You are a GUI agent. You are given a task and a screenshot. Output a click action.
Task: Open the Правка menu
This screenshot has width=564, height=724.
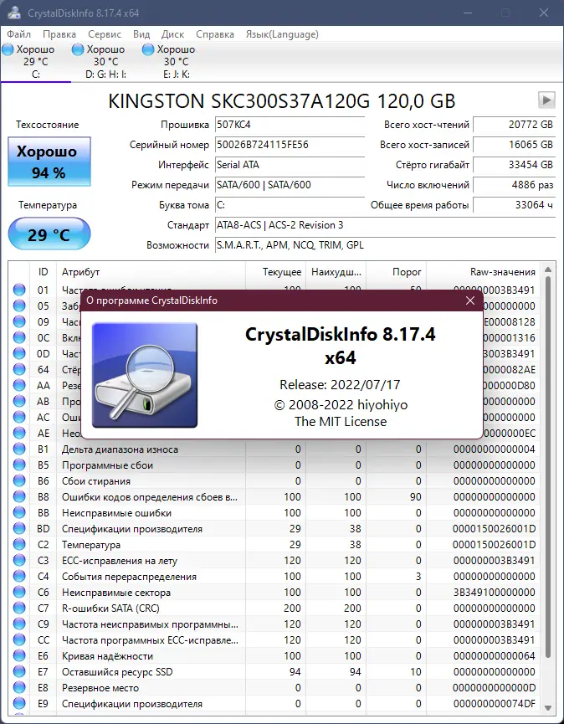pyautogui.click(x=59, y=34)
